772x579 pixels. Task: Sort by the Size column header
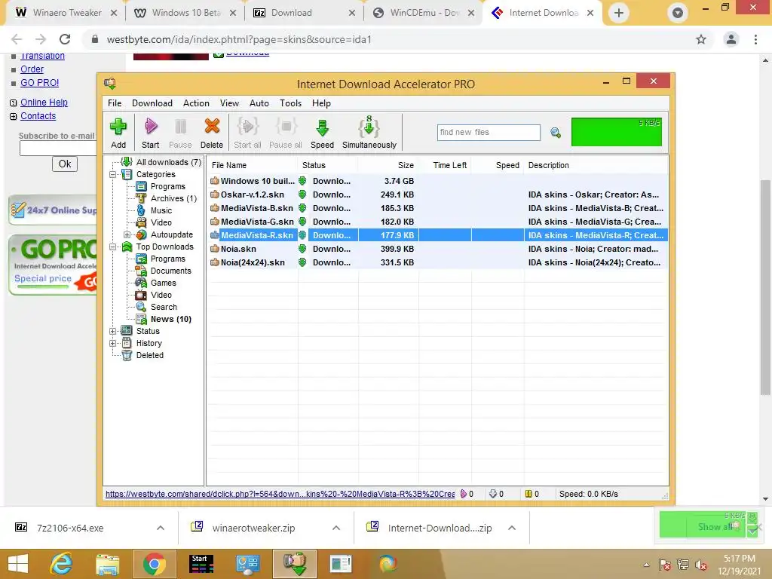388,165
